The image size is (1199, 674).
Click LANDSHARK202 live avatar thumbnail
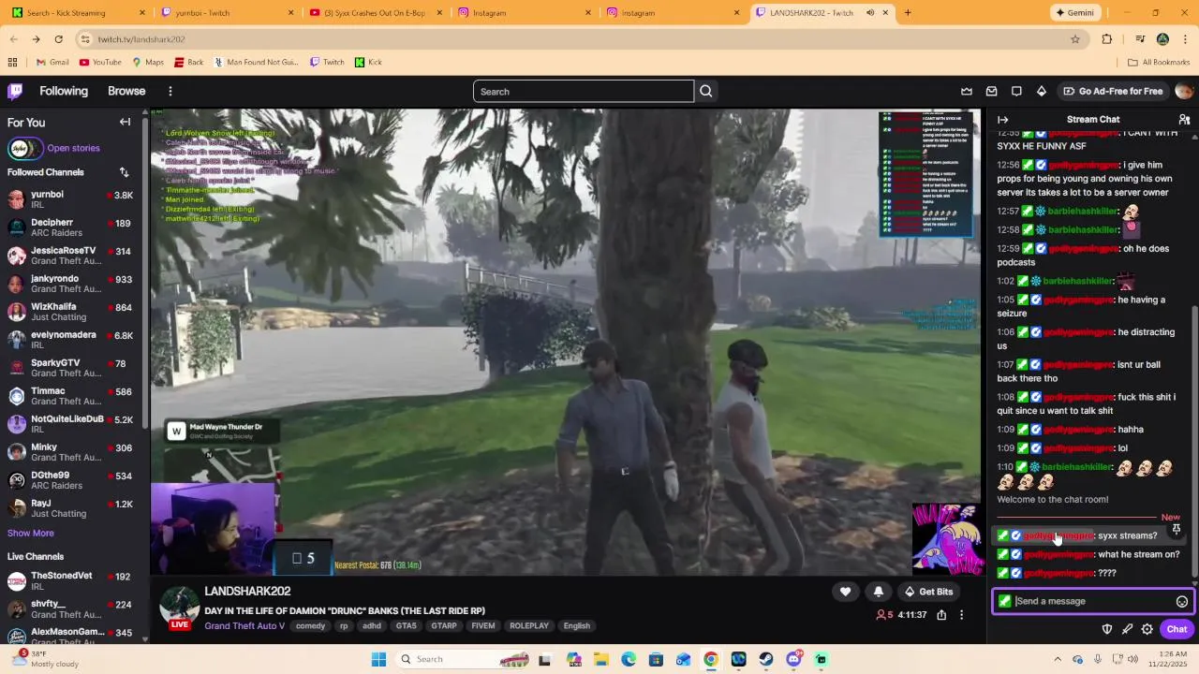click(179, 607)
